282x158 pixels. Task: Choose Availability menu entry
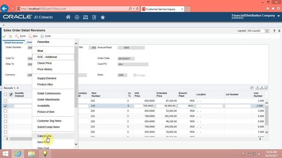(53, 106)
